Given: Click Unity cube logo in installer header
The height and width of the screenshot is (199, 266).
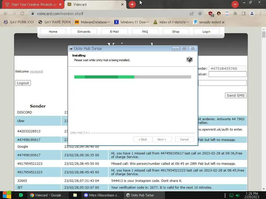Looking at the screenshot, I should pyautogui.click(x=189, y=60).
